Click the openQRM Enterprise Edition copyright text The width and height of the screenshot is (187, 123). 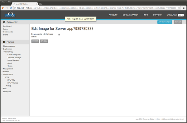160,119
